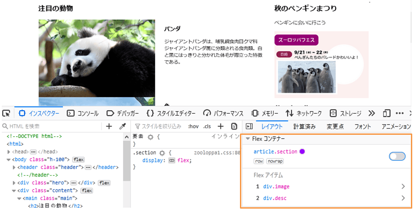This screenshot has width=414, height=209.
Task: Toggle the .cls class panel
Action: 207,126
